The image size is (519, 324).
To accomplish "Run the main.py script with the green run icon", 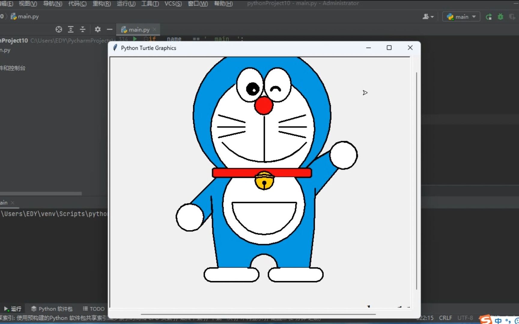I will [x=489, y=16].
